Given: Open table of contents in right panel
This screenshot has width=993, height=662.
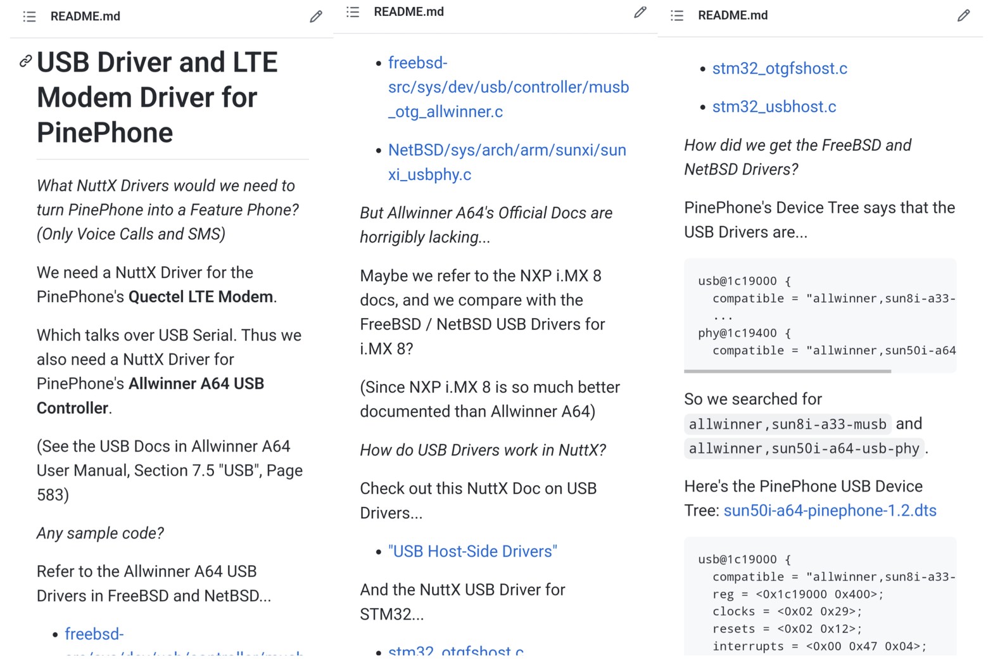Looking at the screenshot, I should tap(677, 15).
